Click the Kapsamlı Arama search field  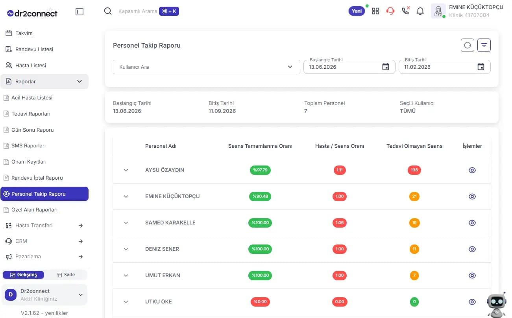pyautogui.click(x=138, y=11)
